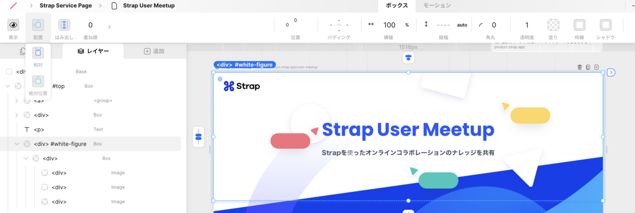Screen dimensions: 635x213
Task: Open the シャドウ shadow swatch
Action: (606, 25)
